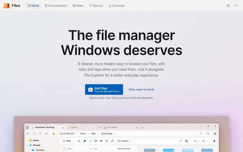Select Users in the breadcrumb path
The image size is (243, 152).
[x=83, y=134]
